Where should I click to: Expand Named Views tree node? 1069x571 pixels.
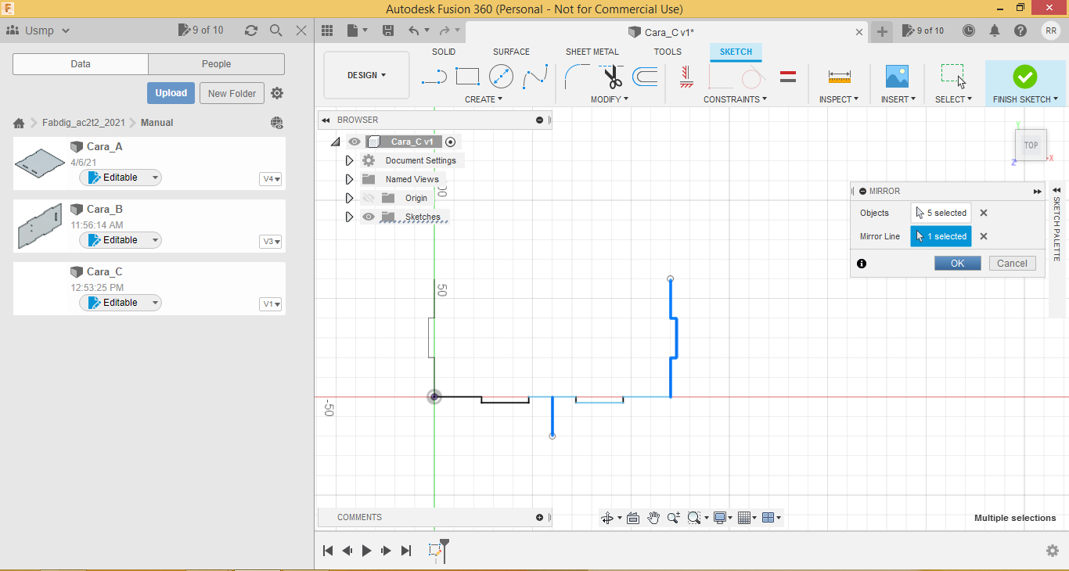[349, 179]
